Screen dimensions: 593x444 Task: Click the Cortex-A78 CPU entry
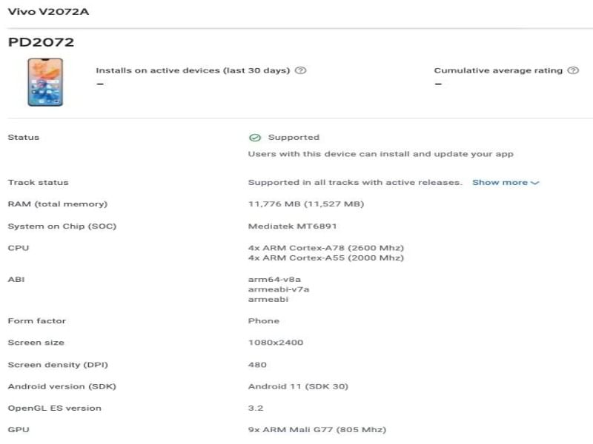pos(326,248)
